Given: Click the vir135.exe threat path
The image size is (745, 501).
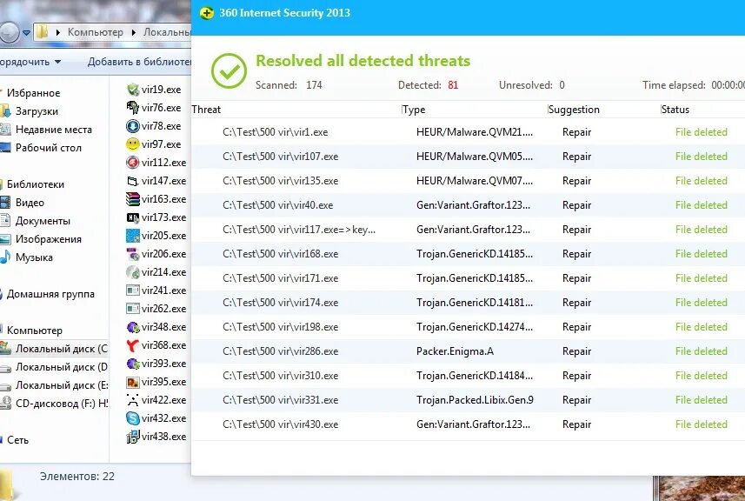Looking at the screenshot, I should (280, 181).
